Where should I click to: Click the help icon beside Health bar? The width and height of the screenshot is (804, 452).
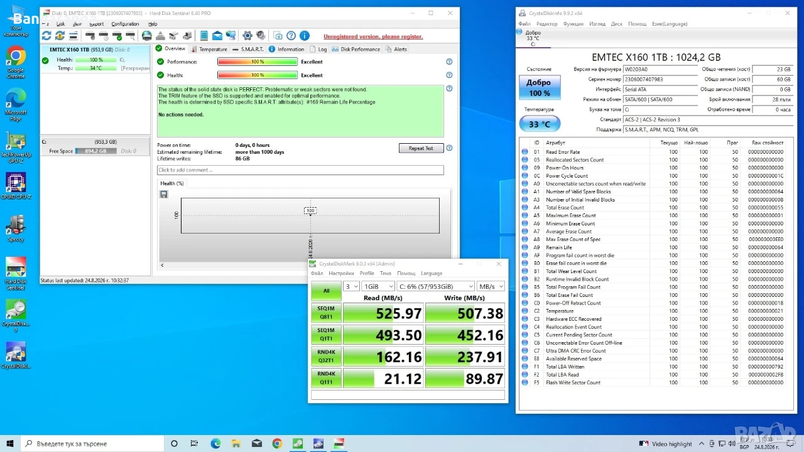click(x=449, y=75)
